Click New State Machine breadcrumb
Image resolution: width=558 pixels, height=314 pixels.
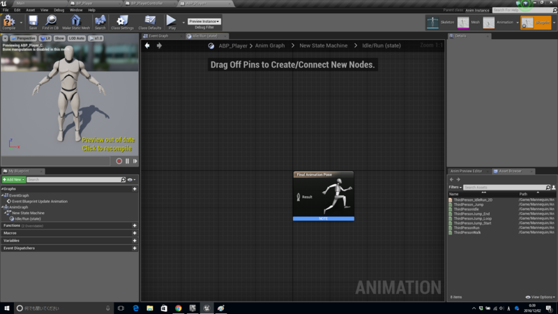click(323, 45)
